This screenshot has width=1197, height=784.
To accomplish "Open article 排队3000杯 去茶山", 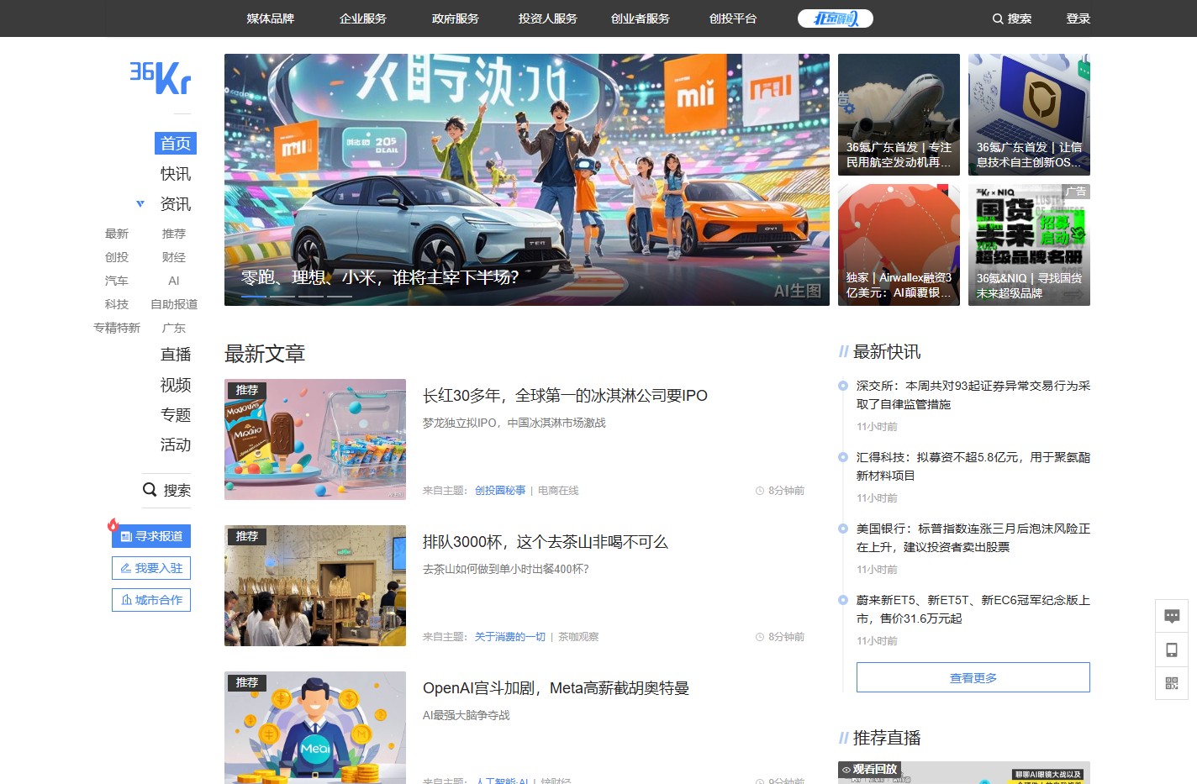I will (x=545, y=542).
